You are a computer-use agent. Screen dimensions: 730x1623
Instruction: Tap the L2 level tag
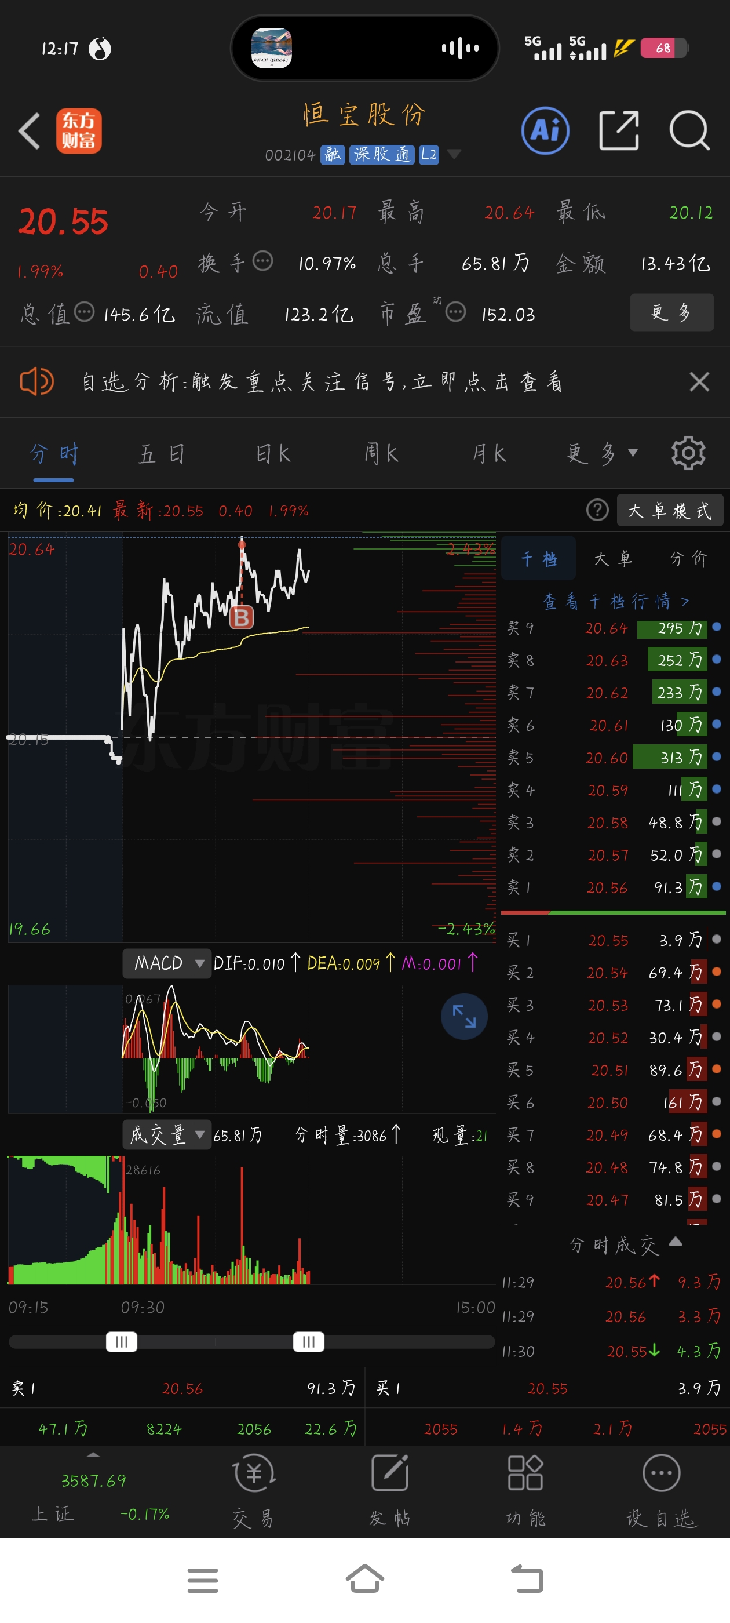pyautogui.click(x=429, y=154)
